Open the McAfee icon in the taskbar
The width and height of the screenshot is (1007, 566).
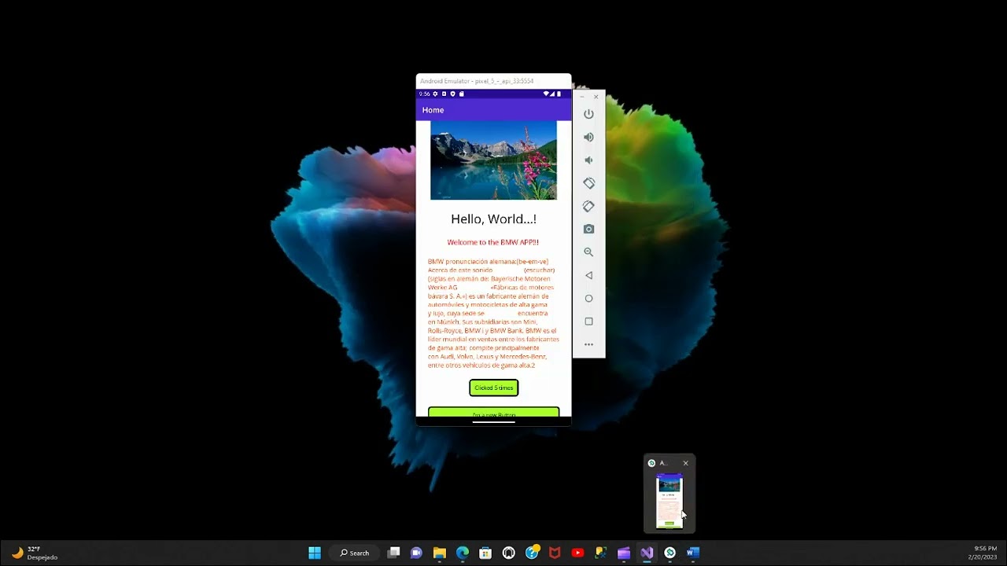coord(555,553)
